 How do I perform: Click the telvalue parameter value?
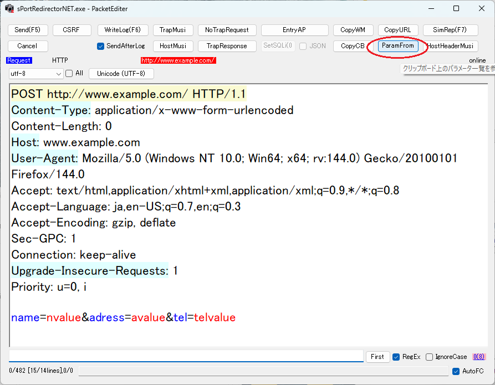point(215,317)
